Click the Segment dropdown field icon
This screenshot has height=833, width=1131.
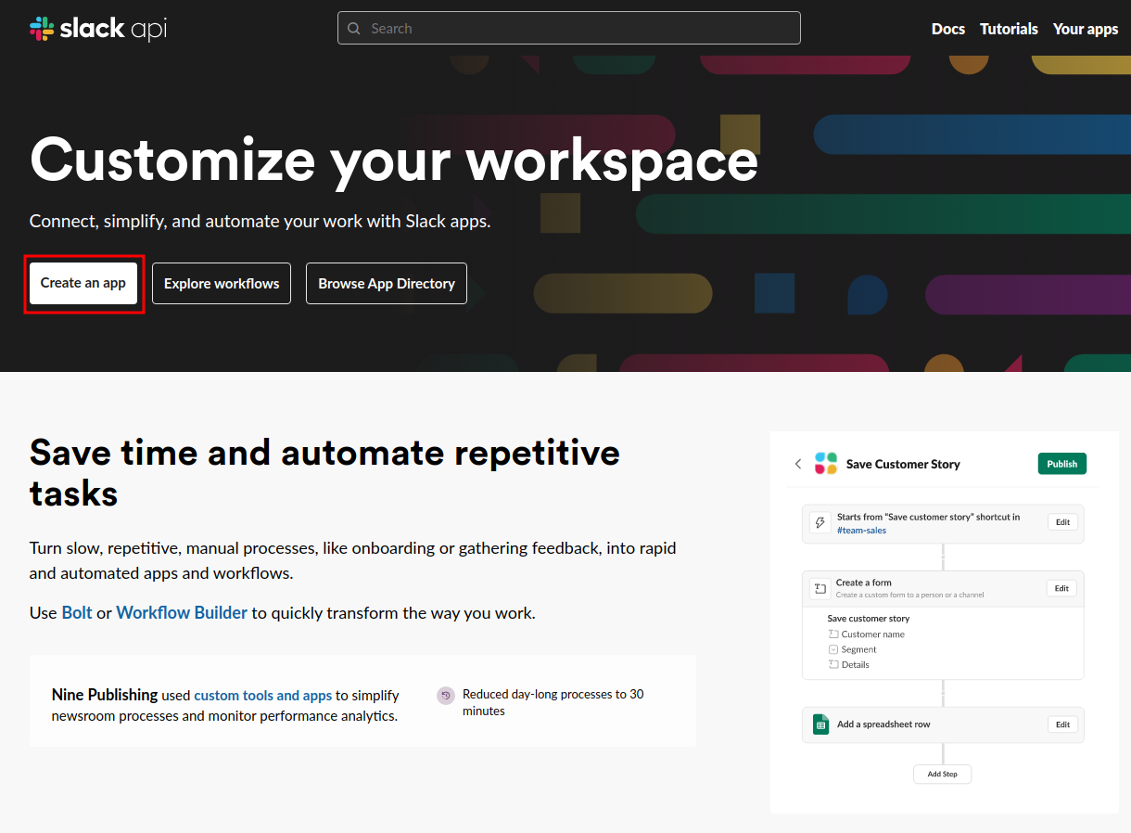(x=832, y=649)
